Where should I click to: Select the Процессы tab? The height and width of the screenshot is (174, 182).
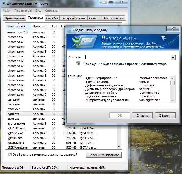pos(35,18)
